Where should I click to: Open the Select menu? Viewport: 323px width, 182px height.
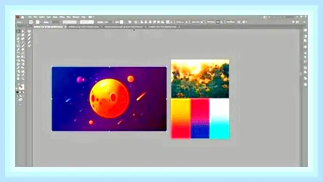point(55,17)
